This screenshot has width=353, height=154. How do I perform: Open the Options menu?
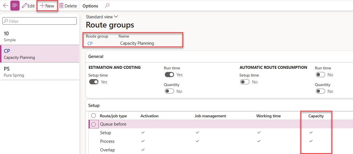click(90, 6)
